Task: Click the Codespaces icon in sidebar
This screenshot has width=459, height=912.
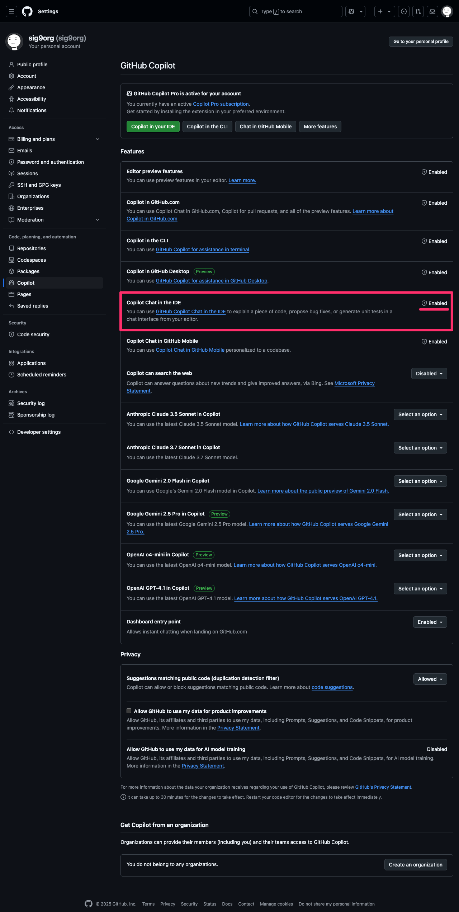Action: point(11,260)
